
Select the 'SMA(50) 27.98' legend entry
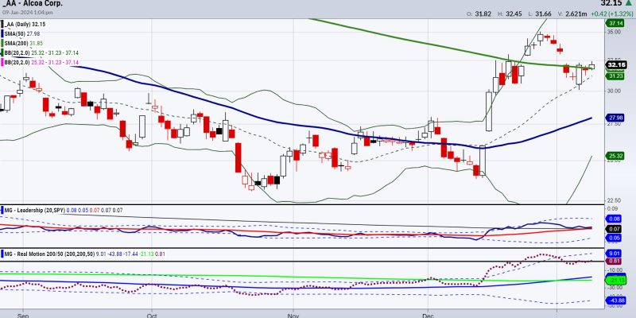click(x=22, y=34)
